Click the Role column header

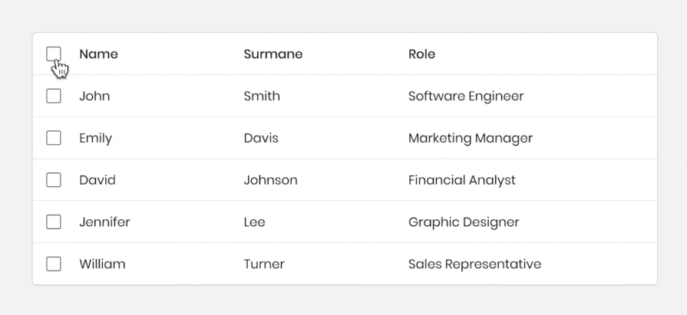click(x=421, y=54)
